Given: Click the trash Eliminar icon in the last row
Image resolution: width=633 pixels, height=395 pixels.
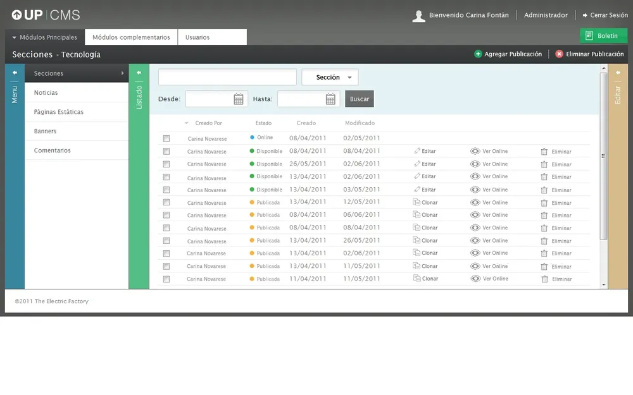Looking at the screenshot, I should 544,279.
